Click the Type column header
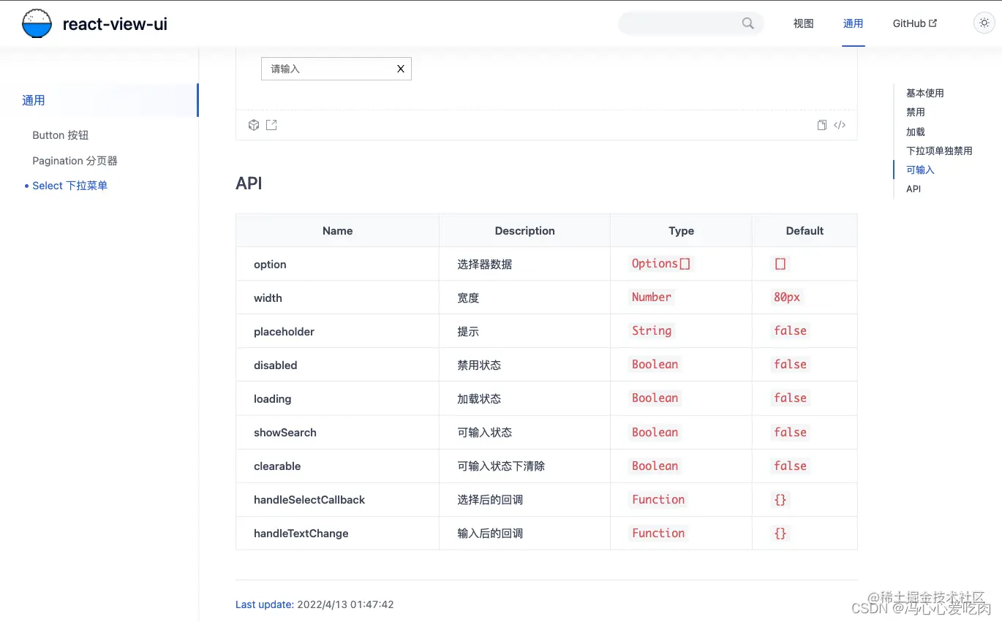The image size is (1002, 622). [681, 231]
